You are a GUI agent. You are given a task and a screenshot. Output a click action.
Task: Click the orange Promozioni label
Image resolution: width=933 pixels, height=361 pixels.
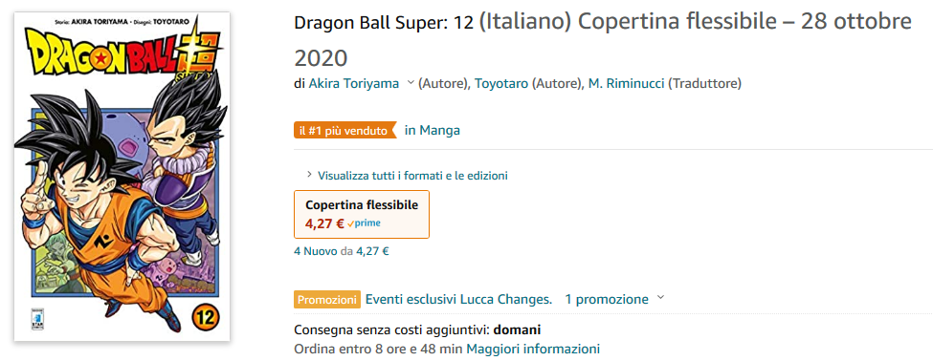pyautogui.click(x=327, y=300)
